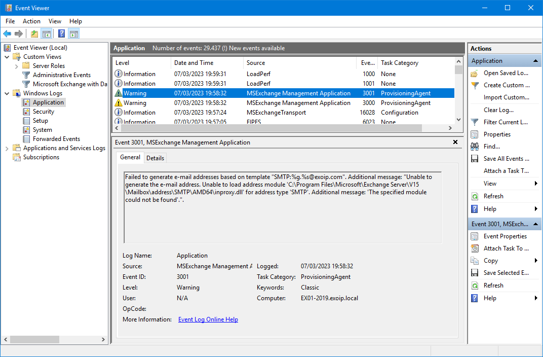Click the Find binoculars icon
This screenshot has height=357, width=543.
(x=475, y=147)
